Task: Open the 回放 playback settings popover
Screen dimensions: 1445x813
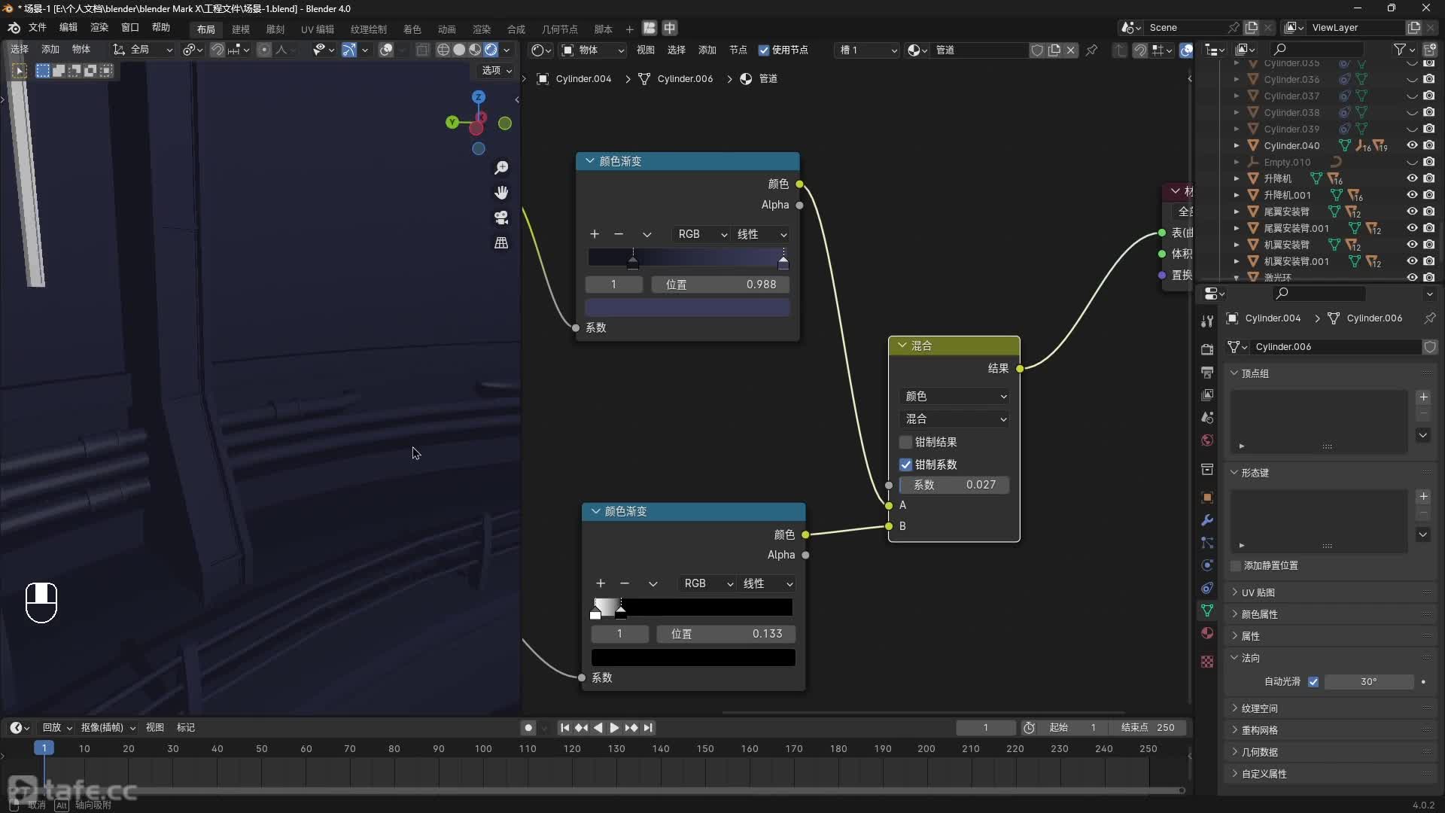Action: [x=57, y=728]
